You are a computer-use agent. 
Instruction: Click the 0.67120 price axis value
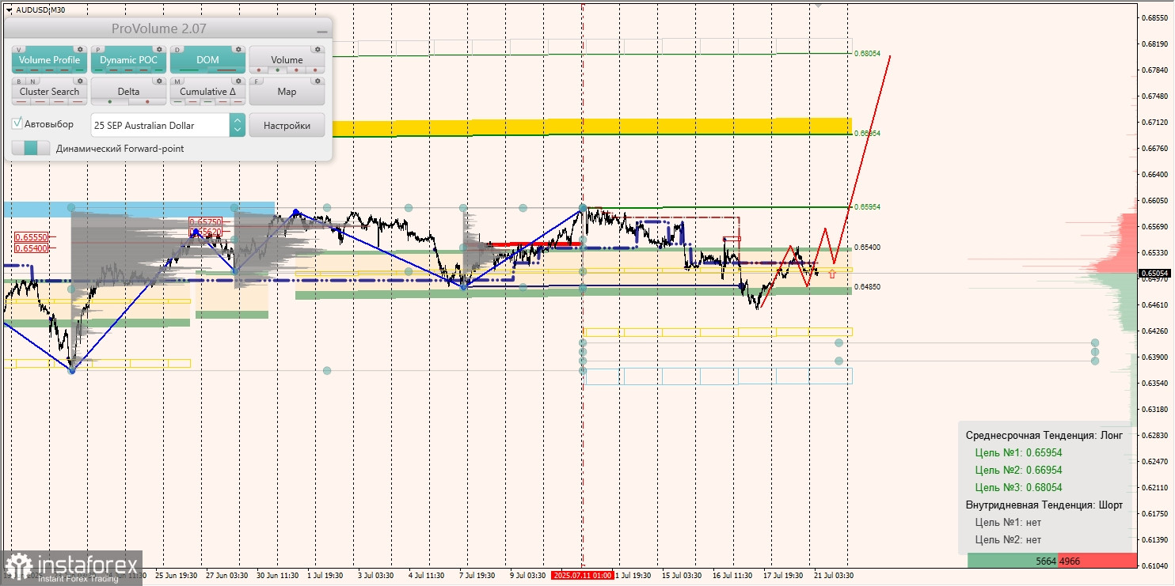tap(1155, 123)
